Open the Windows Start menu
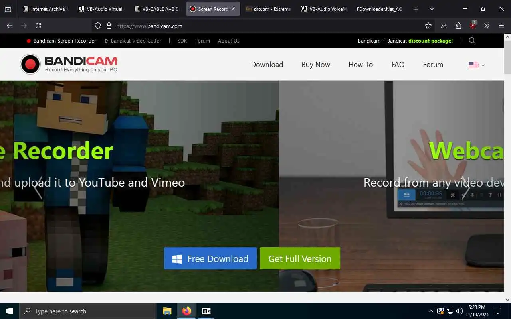Screen dimensions: 511x319 coord(10,311)
